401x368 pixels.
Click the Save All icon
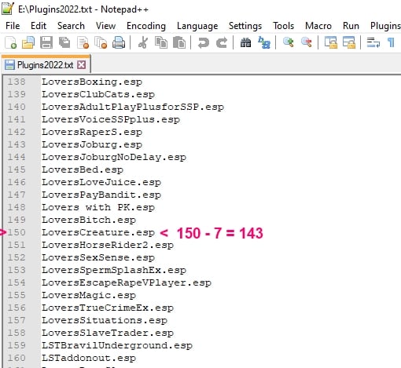[x=64, y=42]
